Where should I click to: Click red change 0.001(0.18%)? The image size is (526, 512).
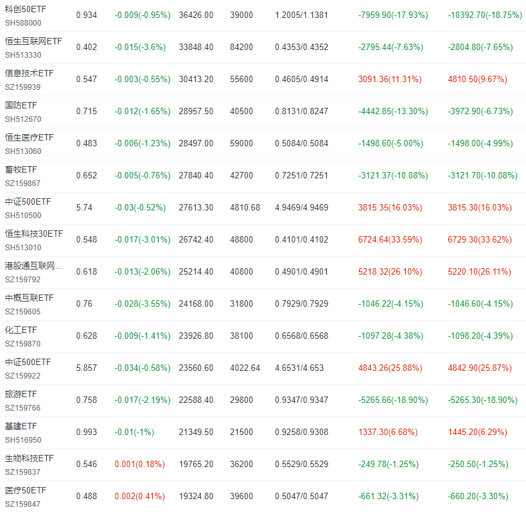click(x=139, y=464)
